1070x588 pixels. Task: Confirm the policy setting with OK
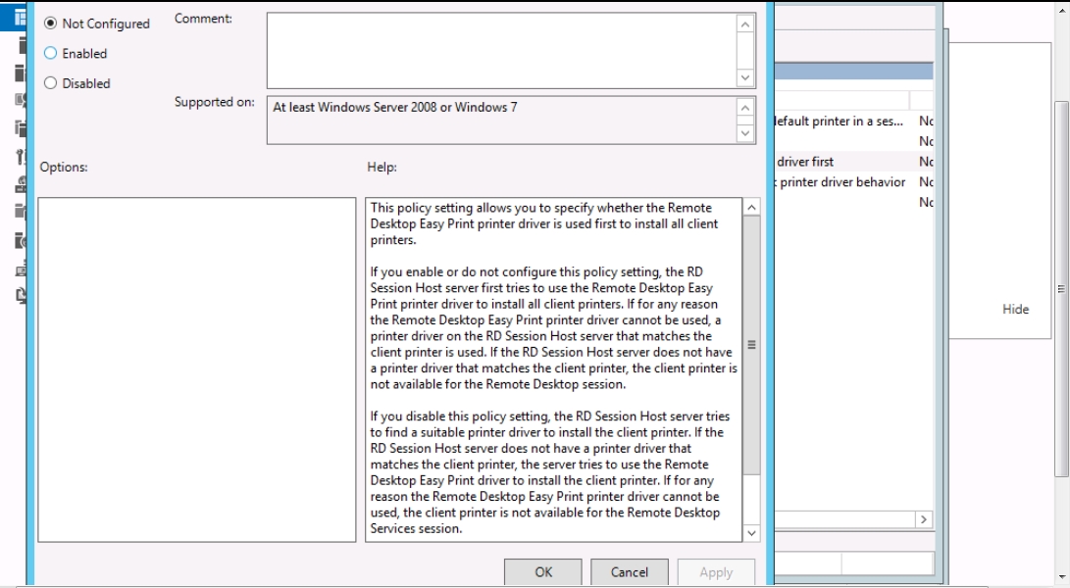pos(543,572)
